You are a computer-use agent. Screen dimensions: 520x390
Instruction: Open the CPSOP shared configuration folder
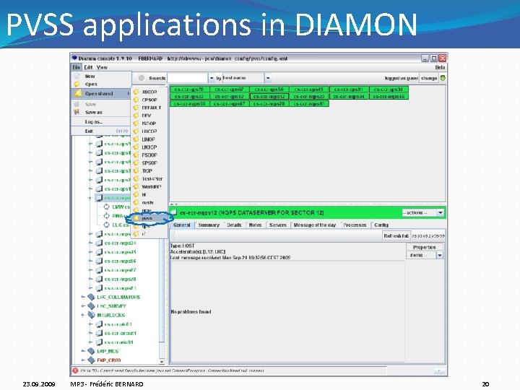click(149, 100)
